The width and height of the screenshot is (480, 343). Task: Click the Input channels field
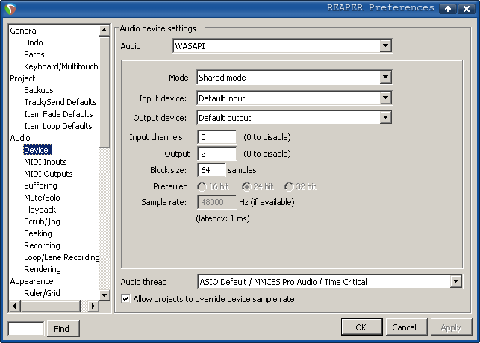(217, 137)
